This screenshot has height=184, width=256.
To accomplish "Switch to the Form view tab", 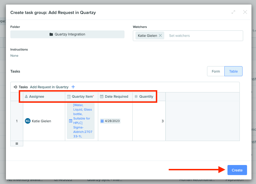I will [216, 71].
